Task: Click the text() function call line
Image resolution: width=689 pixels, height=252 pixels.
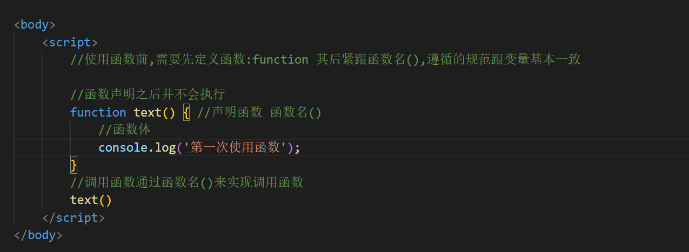Action: 91,200
